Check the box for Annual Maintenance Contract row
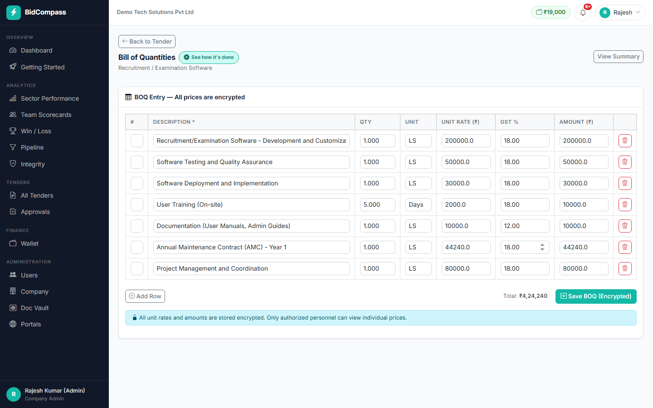Viewport: 653px width, 408px height. click(x=137, y=247)
